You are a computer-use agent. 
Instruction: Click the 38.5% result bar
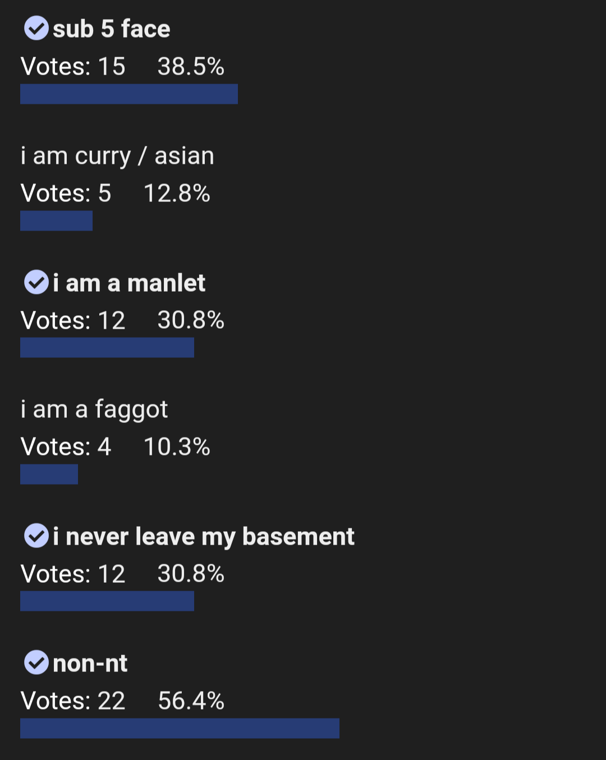(129, 94)
